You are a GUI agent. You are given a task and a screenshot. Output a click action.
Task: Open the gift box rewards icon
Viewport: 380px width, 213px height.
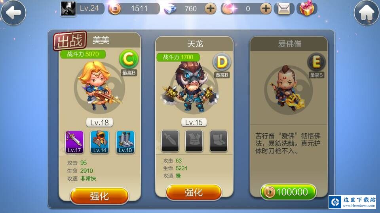pos(307,8)
